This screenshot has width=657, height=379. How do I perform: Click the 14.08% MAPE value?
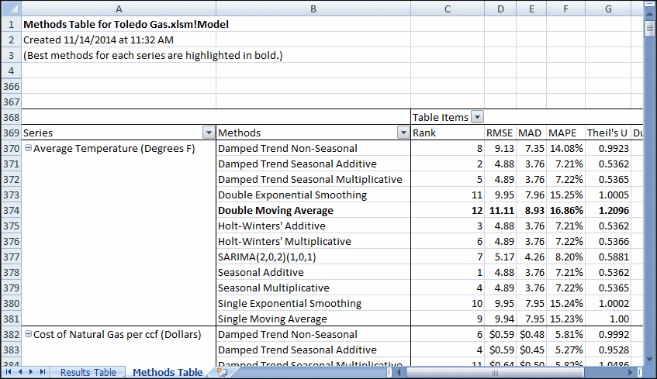565,148
